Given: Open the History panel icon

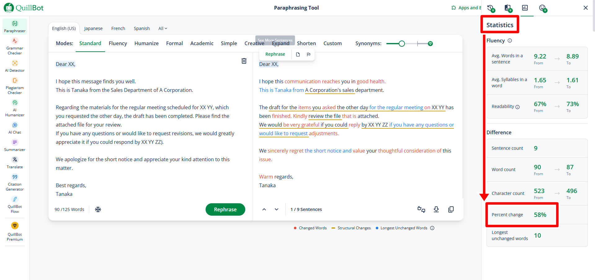Looking at the screenshot, I should click(x=491, y=8).
